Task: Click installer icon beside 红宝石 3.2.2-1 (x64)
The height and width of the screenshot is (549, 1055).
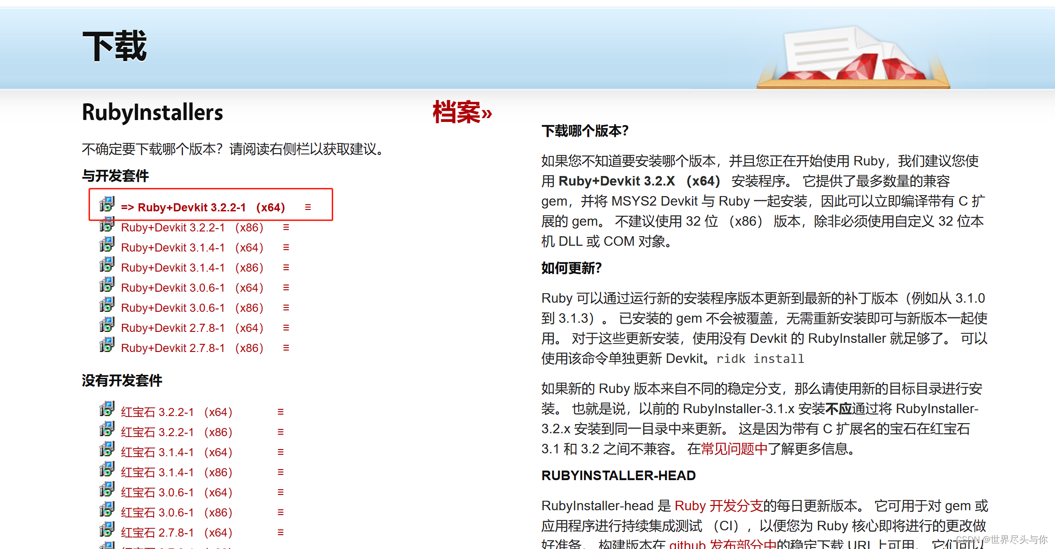Action: click(x=107, y=409)
